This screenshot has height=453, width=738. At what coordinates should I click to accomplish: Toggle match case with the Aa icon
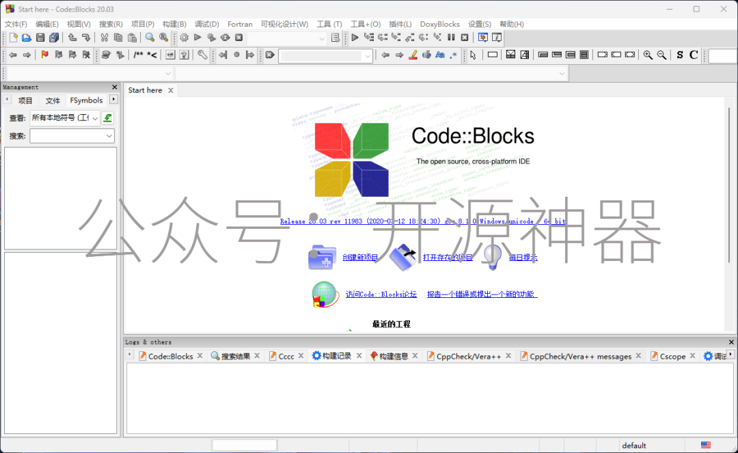click(440, 55)
